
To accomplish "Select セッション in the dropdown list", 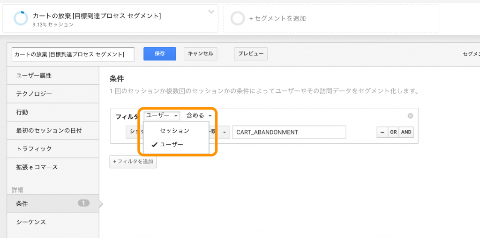I will click(x=174, y=131).
